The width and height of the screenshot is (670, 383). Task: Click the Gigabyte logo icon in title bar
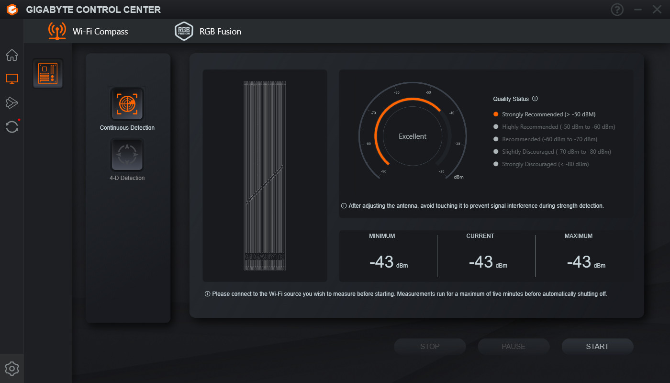click(12, 10)
